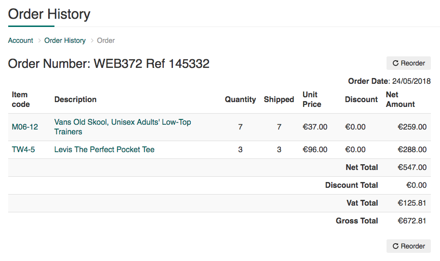Click the Vat Total amount €125.81
The width and height of the screenshot is (440, 261).
(x=412, y=203)
